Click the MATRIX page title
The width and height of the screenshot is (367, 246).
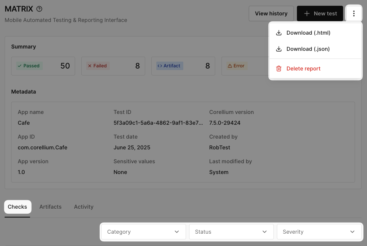[19, 9]
